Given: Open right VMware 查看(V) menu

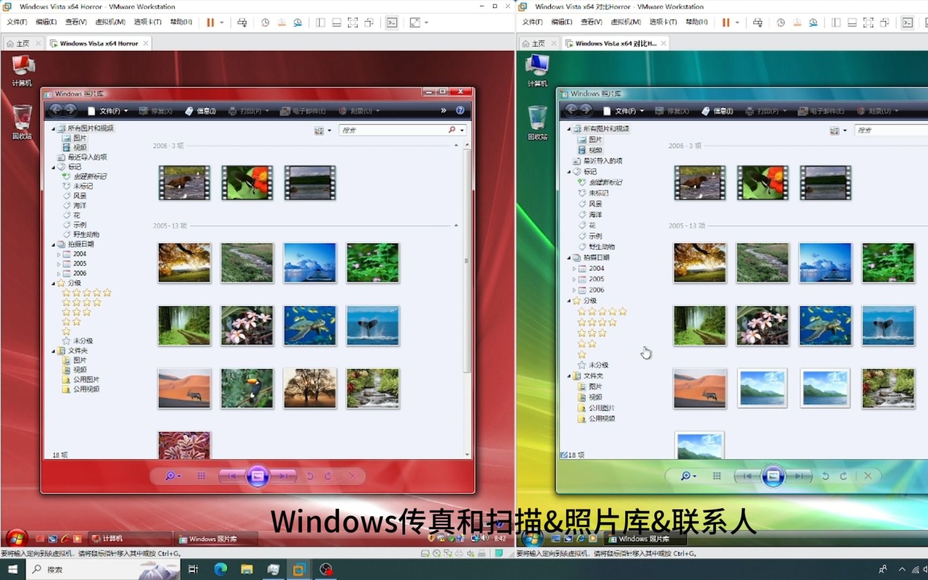Looking at the screenshot, I should tap(591, 22).
